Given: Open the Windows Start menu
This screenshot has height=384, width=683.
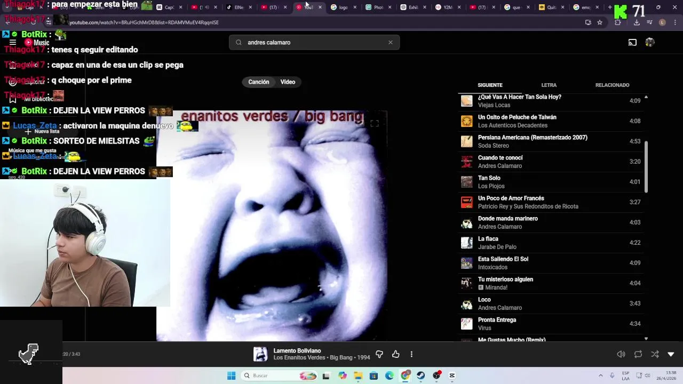Looking at the screenshot, I should pyautogui.click(x=231, y=375).
